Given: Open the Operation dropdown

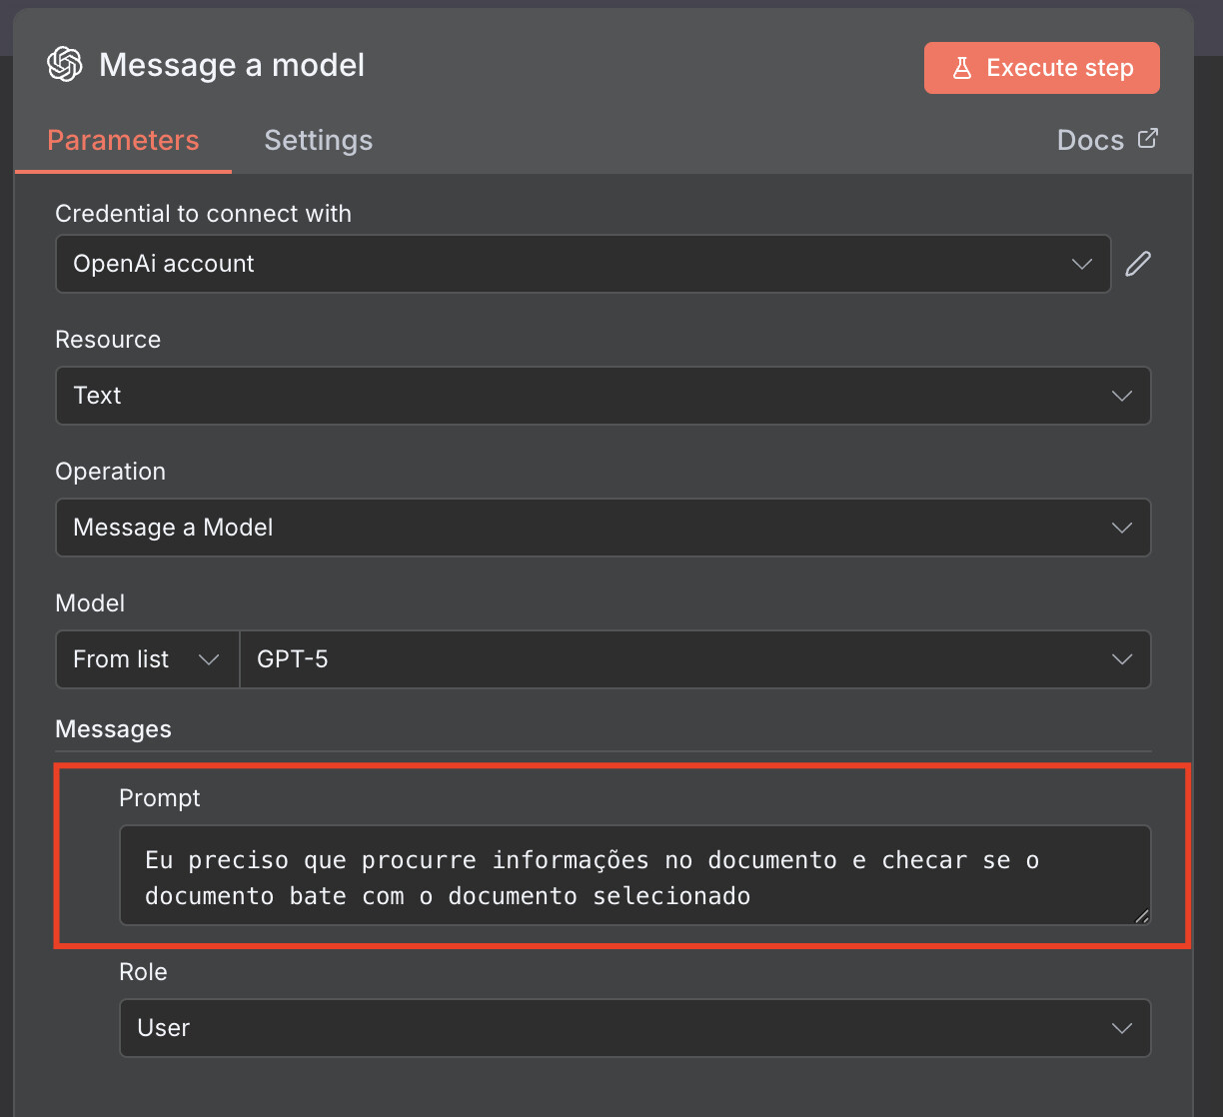Looking at the screenshot, I should (x=603, y=528).
